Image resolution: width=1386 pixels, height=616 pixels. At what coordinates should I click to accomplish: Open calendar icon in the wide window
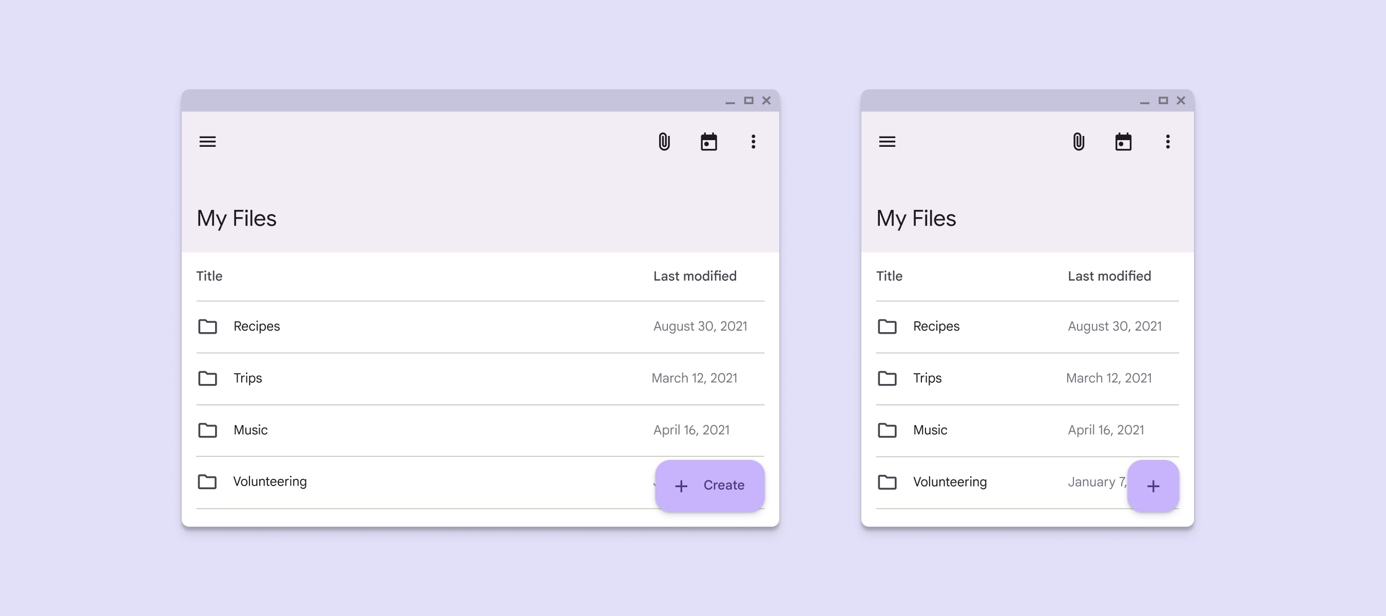708,142
